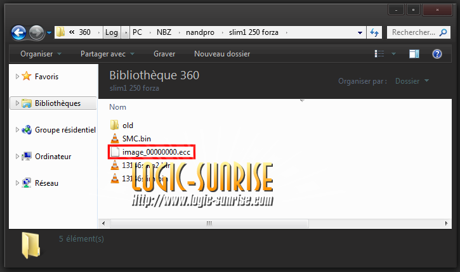Viewport: 460px width, 272px height.
Task: Select the SMC.bin file
Action: pyautogui.click(x=136, y=138)
